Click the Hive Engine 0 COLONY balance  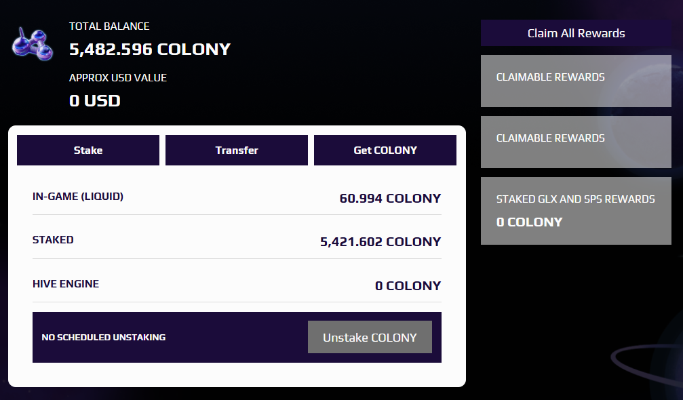point(408,286)
